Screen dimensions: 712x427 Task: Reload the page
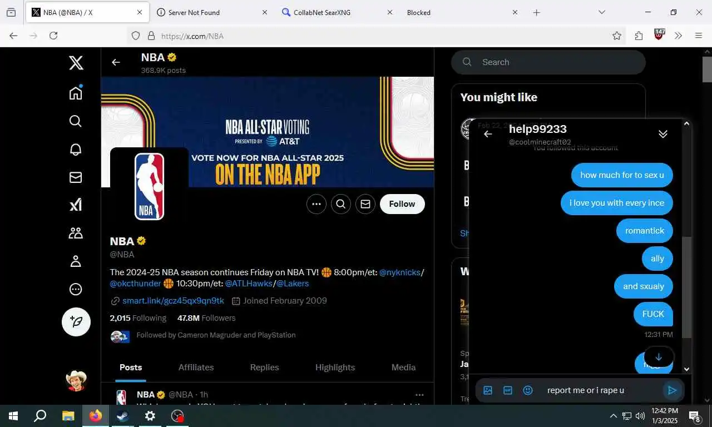coord(53,36)
